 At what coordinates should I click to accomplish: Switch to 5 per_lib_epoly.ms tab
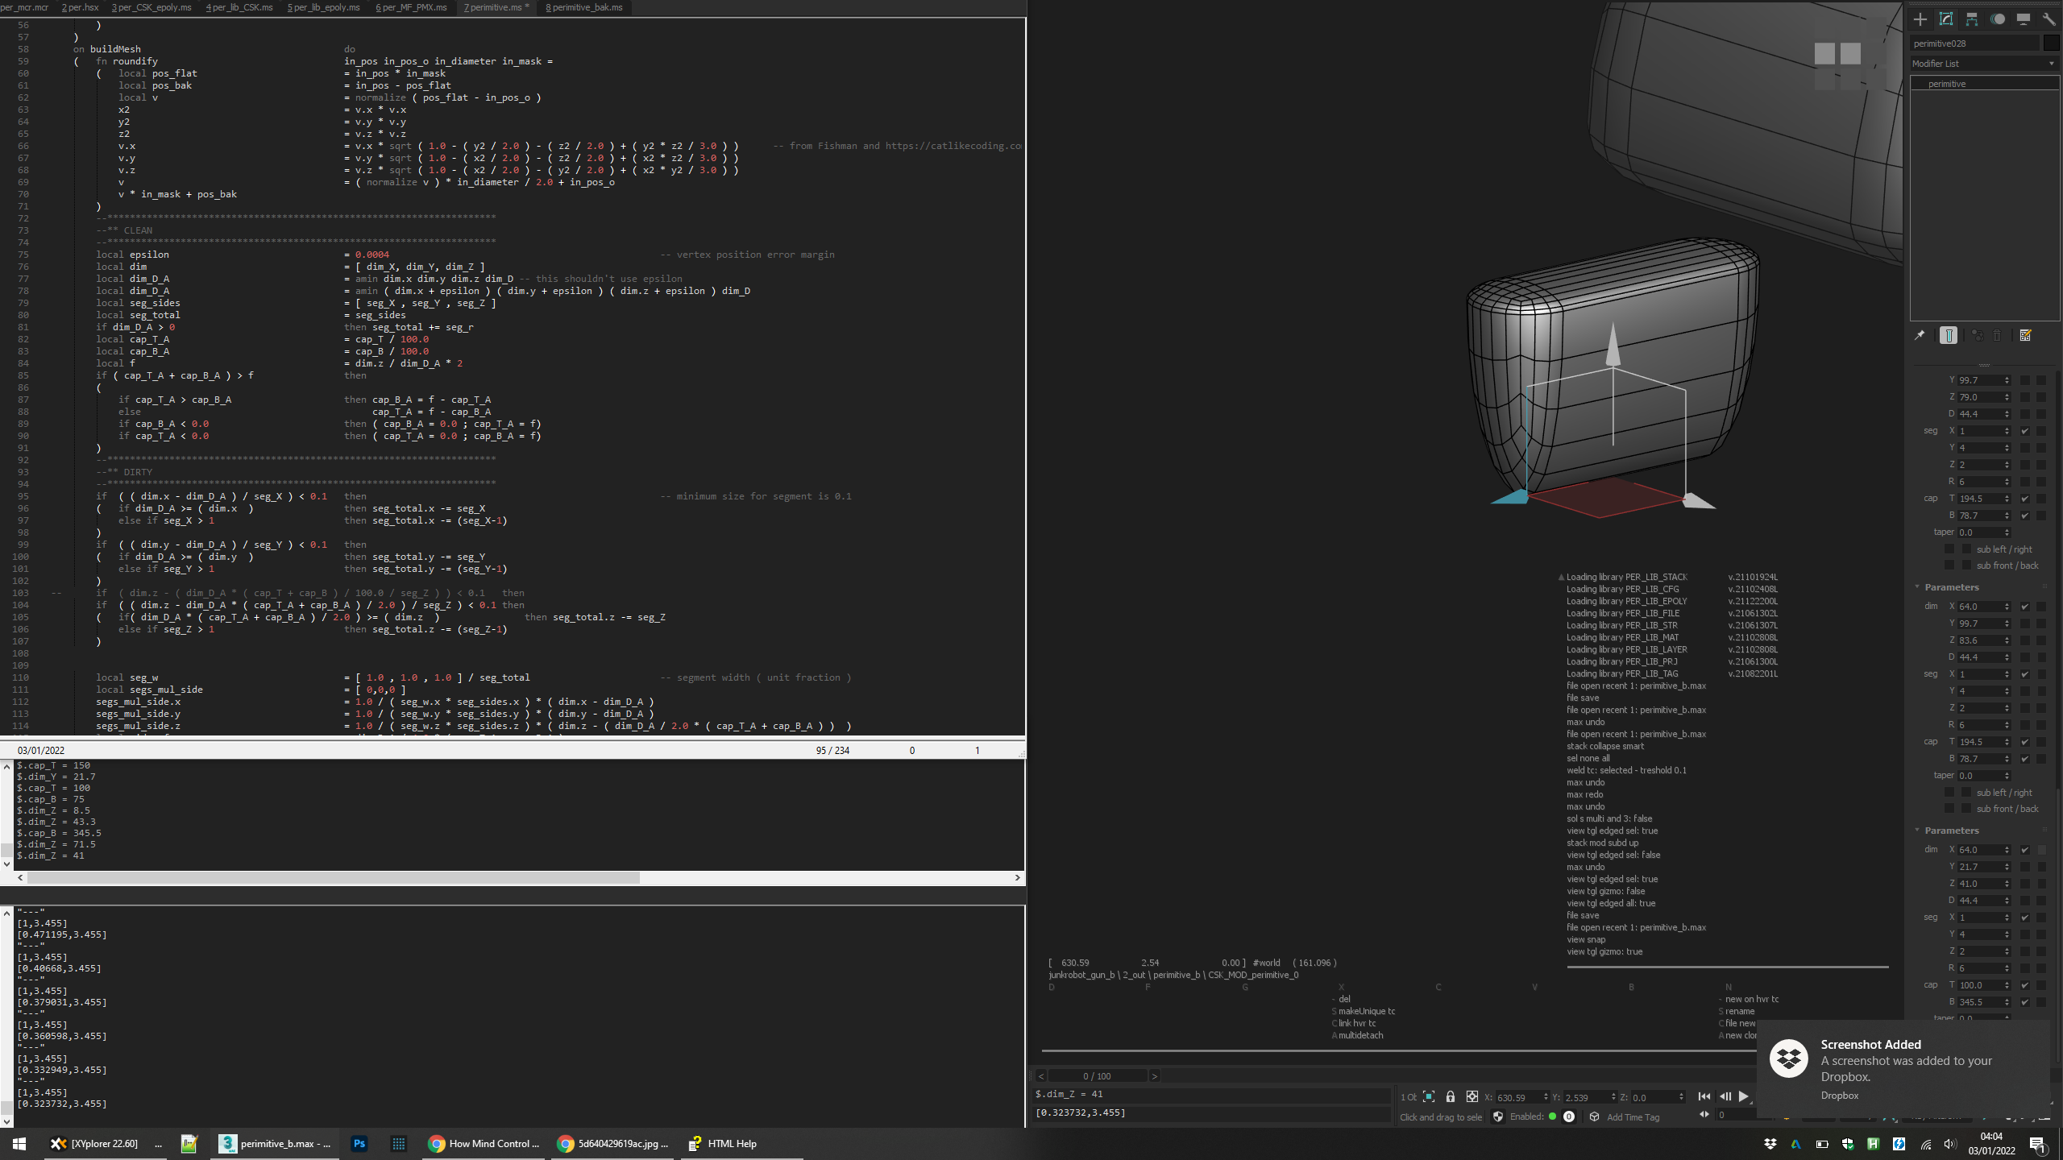tap(324, 7)
